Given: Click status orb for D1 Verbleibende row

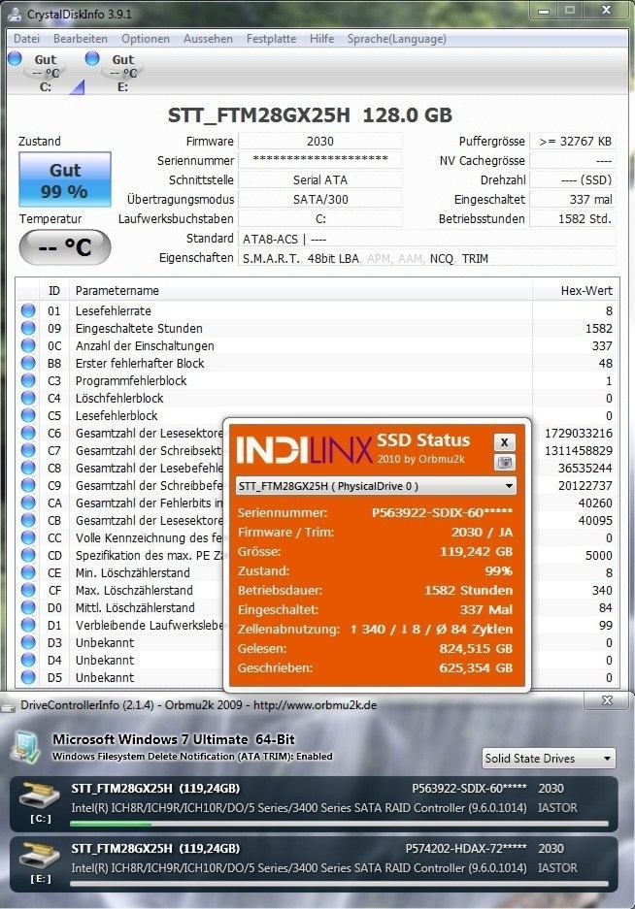Looking at the screenshot, I should point(28,625).
